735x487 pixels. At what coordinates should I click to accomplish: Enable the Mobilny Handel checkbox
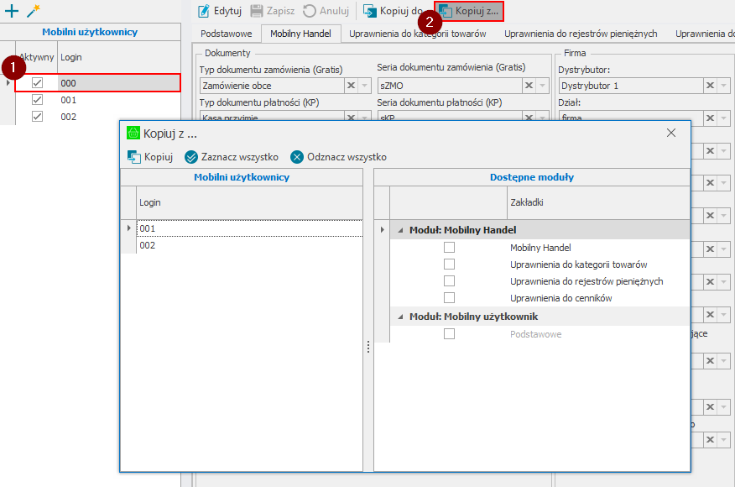point(449,248)
